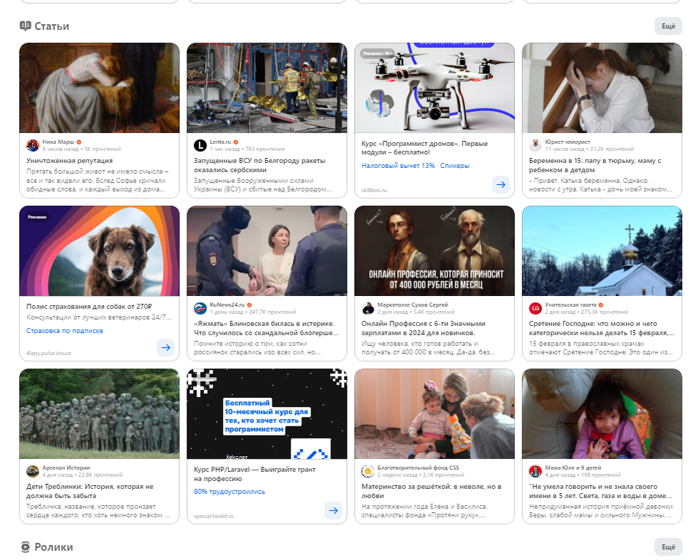Click arrow button on dog insurance ad
The width and height of the screenshot is (698, 560).
[x=165, y=347]
